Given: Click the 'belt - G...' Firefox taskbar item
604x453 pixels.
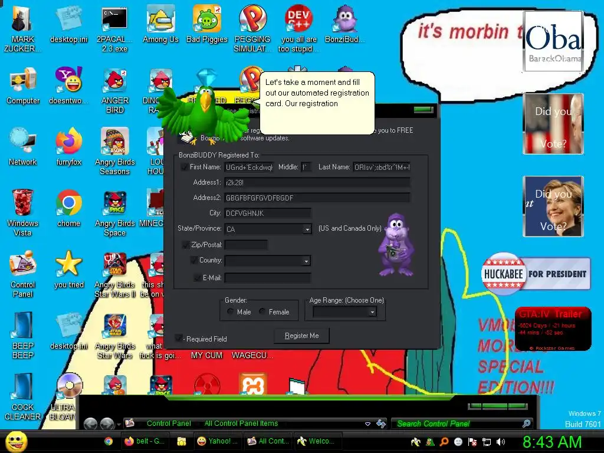Looking at the screenshot, I should pos(145,441).
